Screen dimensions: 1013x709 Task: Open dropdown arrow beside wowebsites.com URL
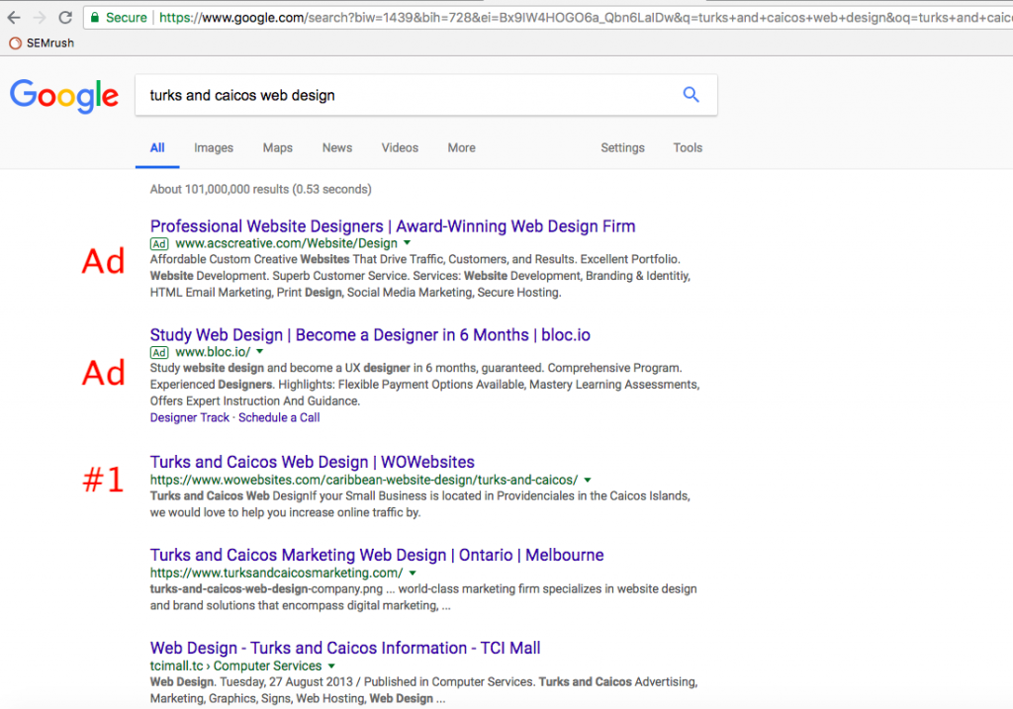click(x=588, y=480)
